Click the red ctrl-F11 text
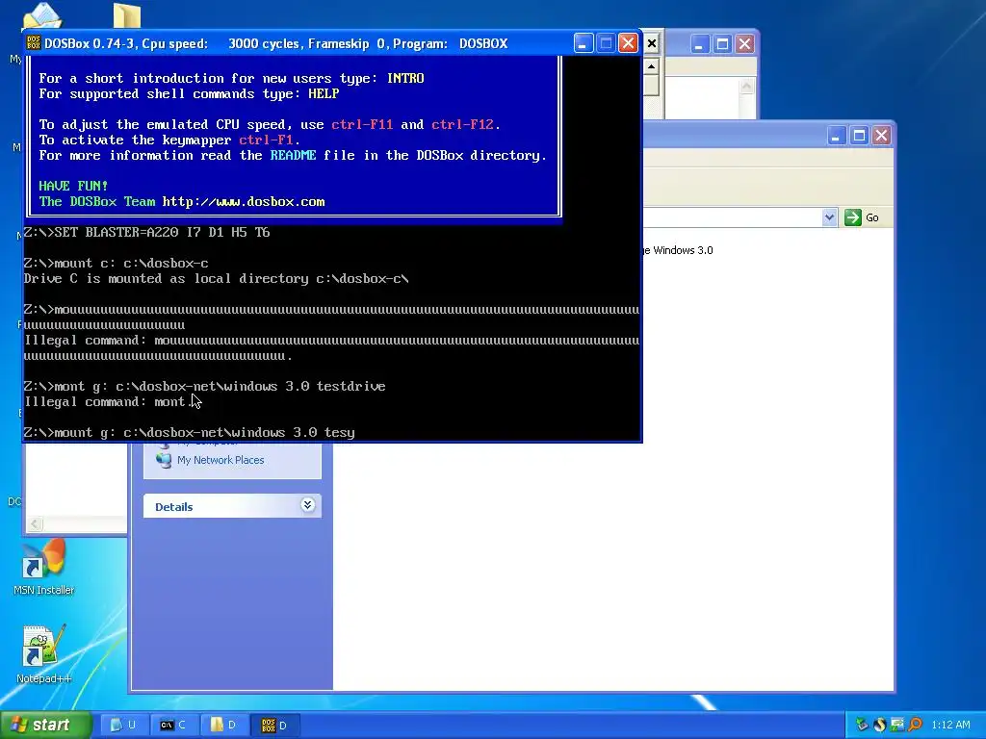The image size is (986, 739). [362, 124]
